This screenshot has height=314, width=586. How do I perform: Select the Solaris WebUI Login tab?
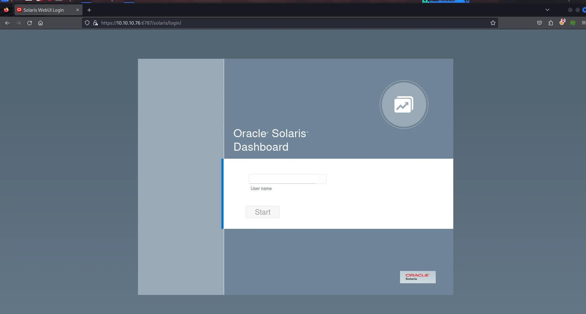(x=48, y=10)
